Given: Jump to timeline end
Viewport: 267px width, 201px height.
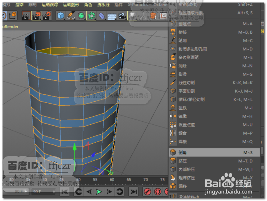Looking at the screenshot, I should pos(133,192).
